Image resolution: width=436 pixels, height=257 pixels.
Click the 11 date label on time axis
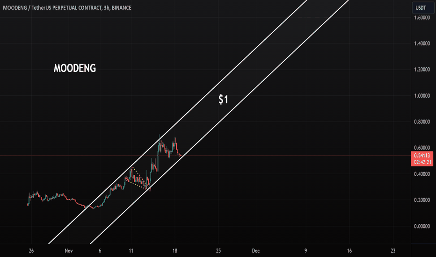[x=131, y=250]
